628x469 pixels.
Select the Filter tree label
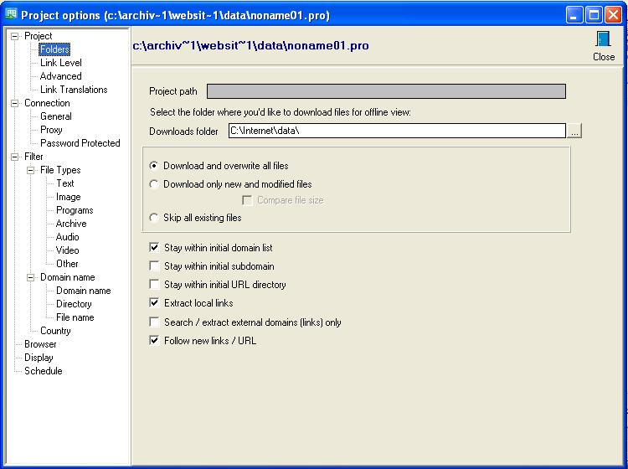coord(33,157)
